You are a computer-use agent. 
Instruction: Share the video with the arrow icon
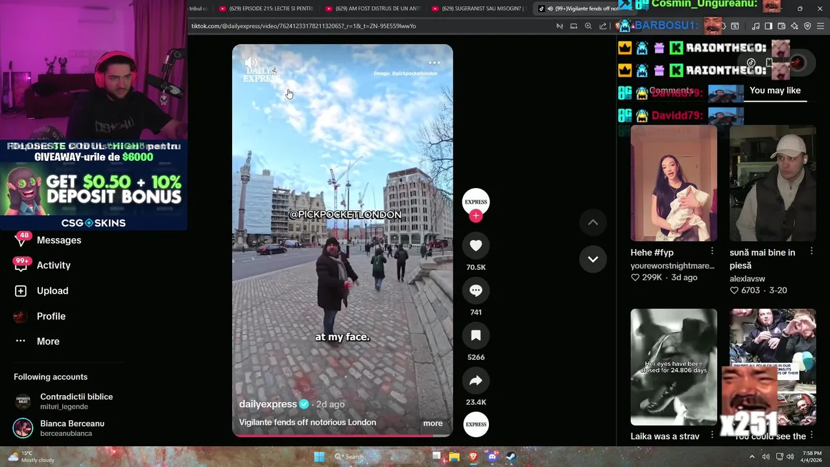476,381
